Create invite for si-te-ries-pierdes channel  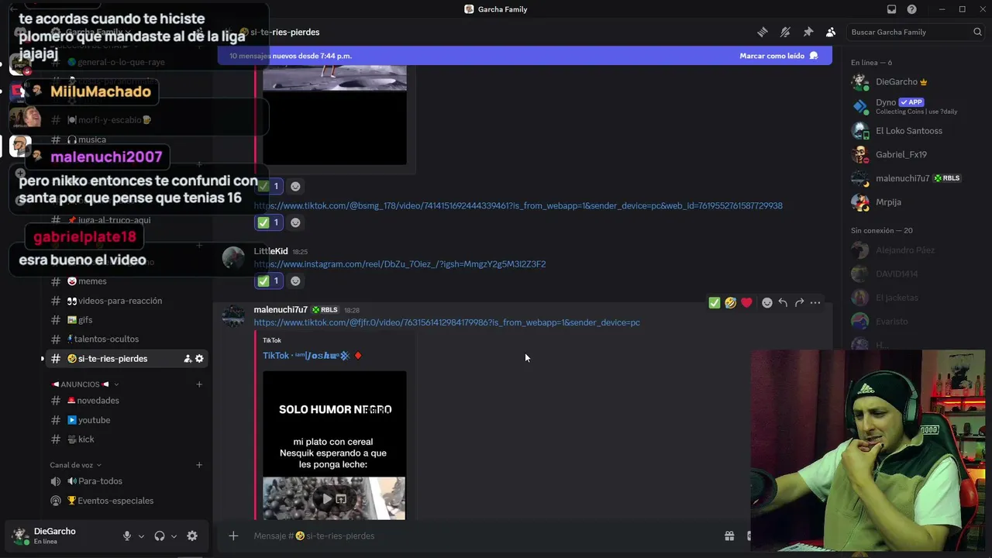[188, 359]
